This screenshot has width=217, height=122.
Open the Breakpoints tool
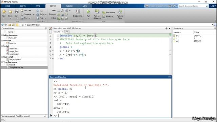pyautogui.click(x=78, y=13)
